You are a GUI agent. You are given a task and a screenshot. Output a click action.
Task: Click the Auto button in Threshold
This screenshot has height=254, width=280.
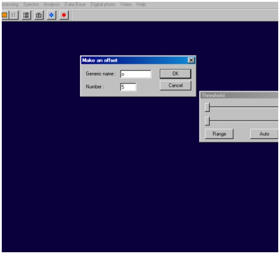[264, 134]
